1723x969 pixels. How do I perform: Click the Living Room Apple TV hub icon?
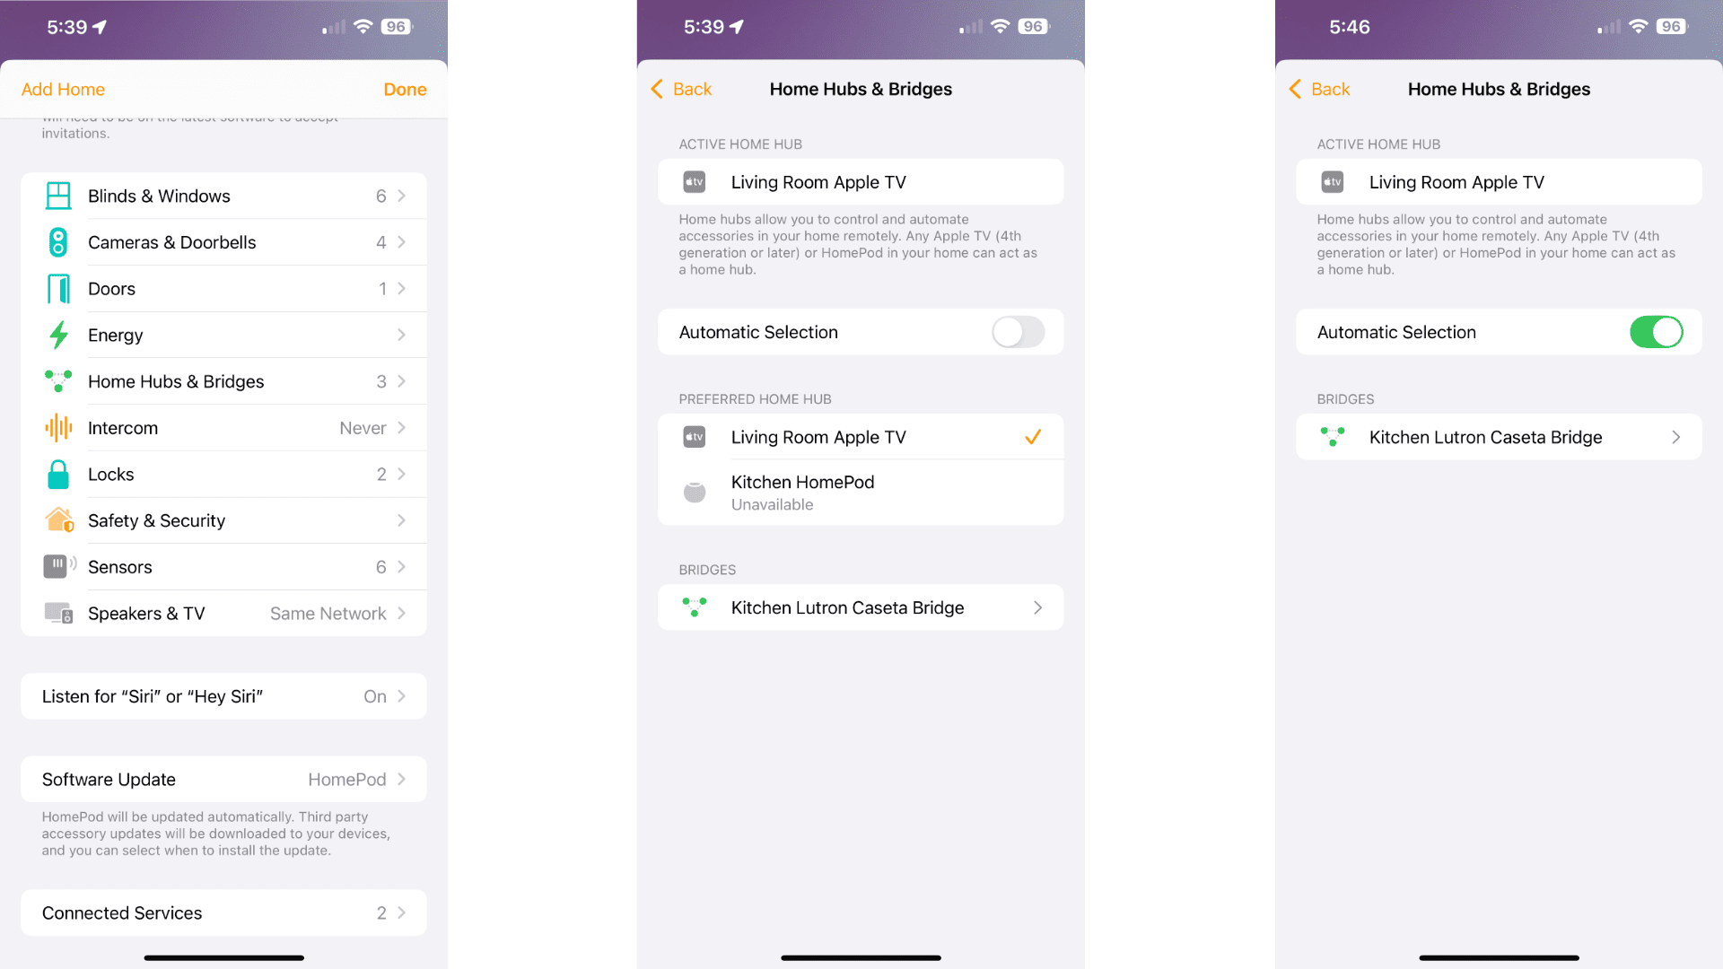694,182
